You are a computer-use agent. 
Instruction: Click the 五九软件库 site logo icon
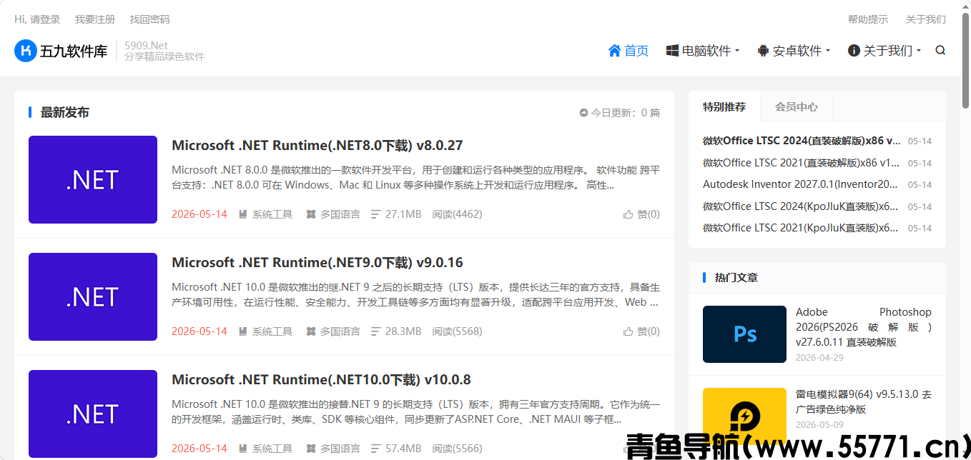25,51
